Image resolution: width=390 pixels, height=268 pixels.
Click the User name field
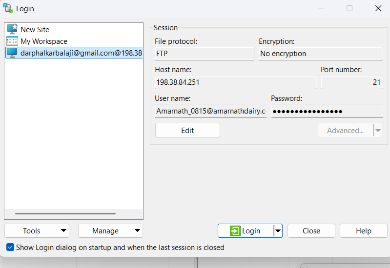(210, 112)
